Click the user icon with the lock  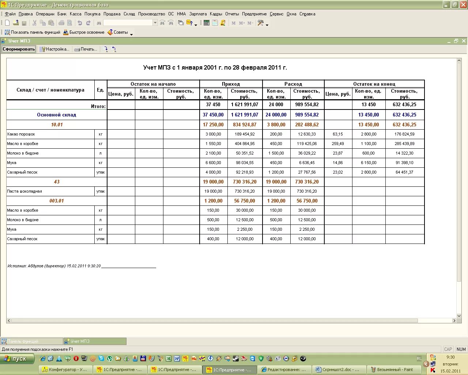[x=223, y=23]
